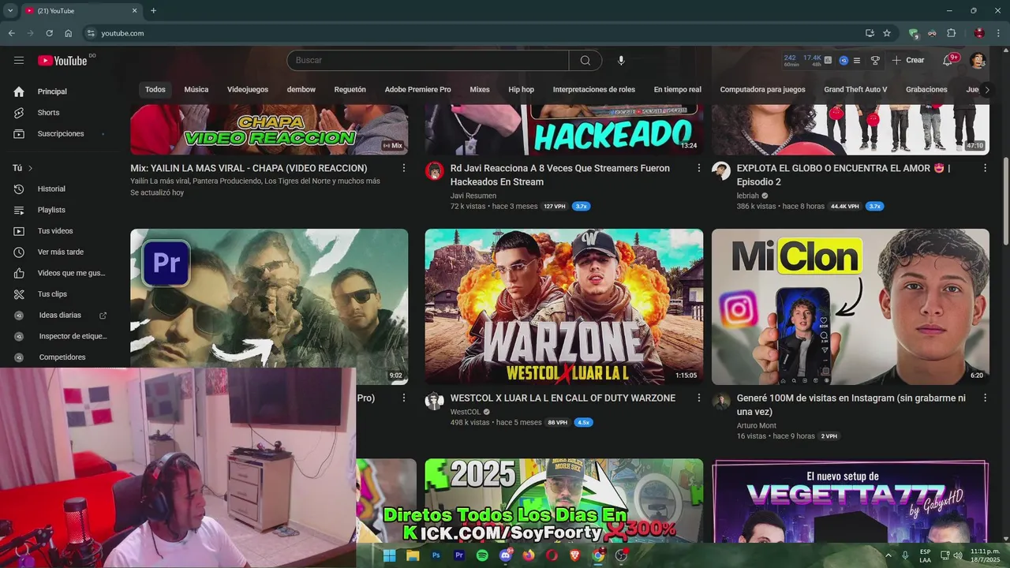Open the notifications bell
The height and width of the screenshot is (568, 1010).
point(948,60)
